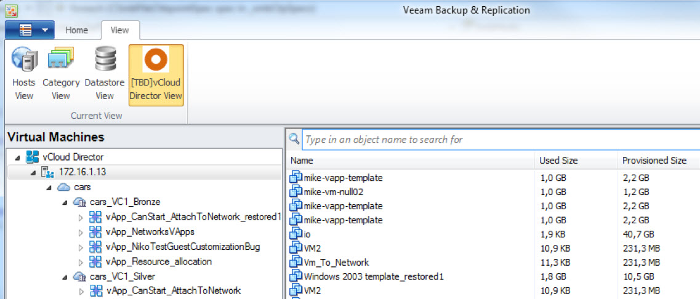Click the vApp_NetworksVApps vApp icon
Screen dimensions: 700x299
[x=95, y=231]
